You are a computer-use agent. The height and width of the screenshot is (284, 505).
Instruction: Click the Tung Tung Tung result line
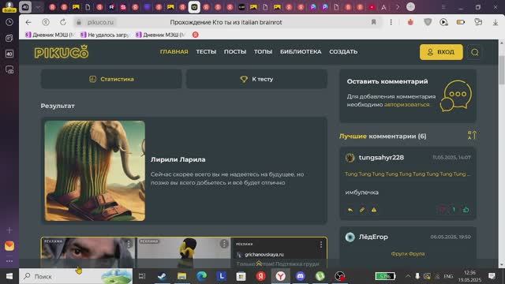pyautogui.click(x=407, y=174)
